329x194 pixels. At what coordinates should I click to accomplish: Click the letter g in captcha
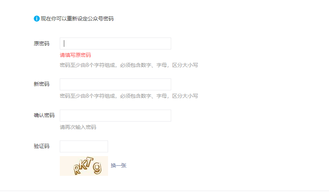point(97,168)
